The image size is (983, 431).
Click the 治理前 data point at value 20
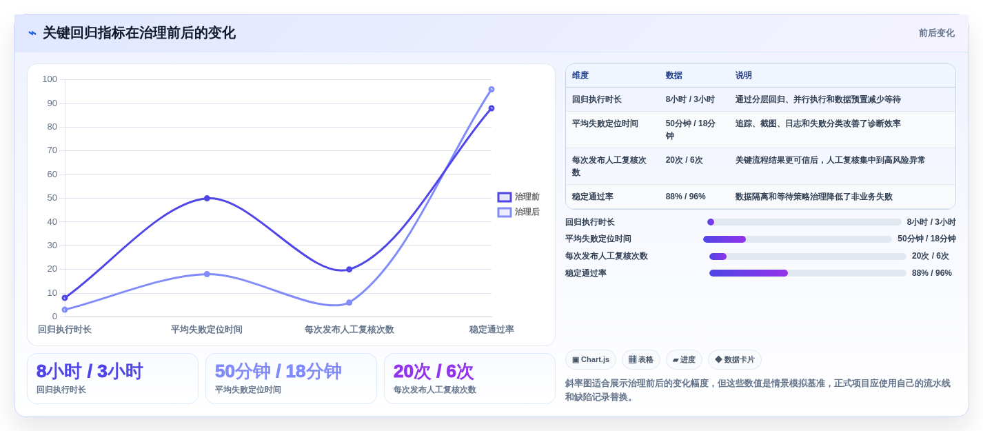[x=349, y=269]
